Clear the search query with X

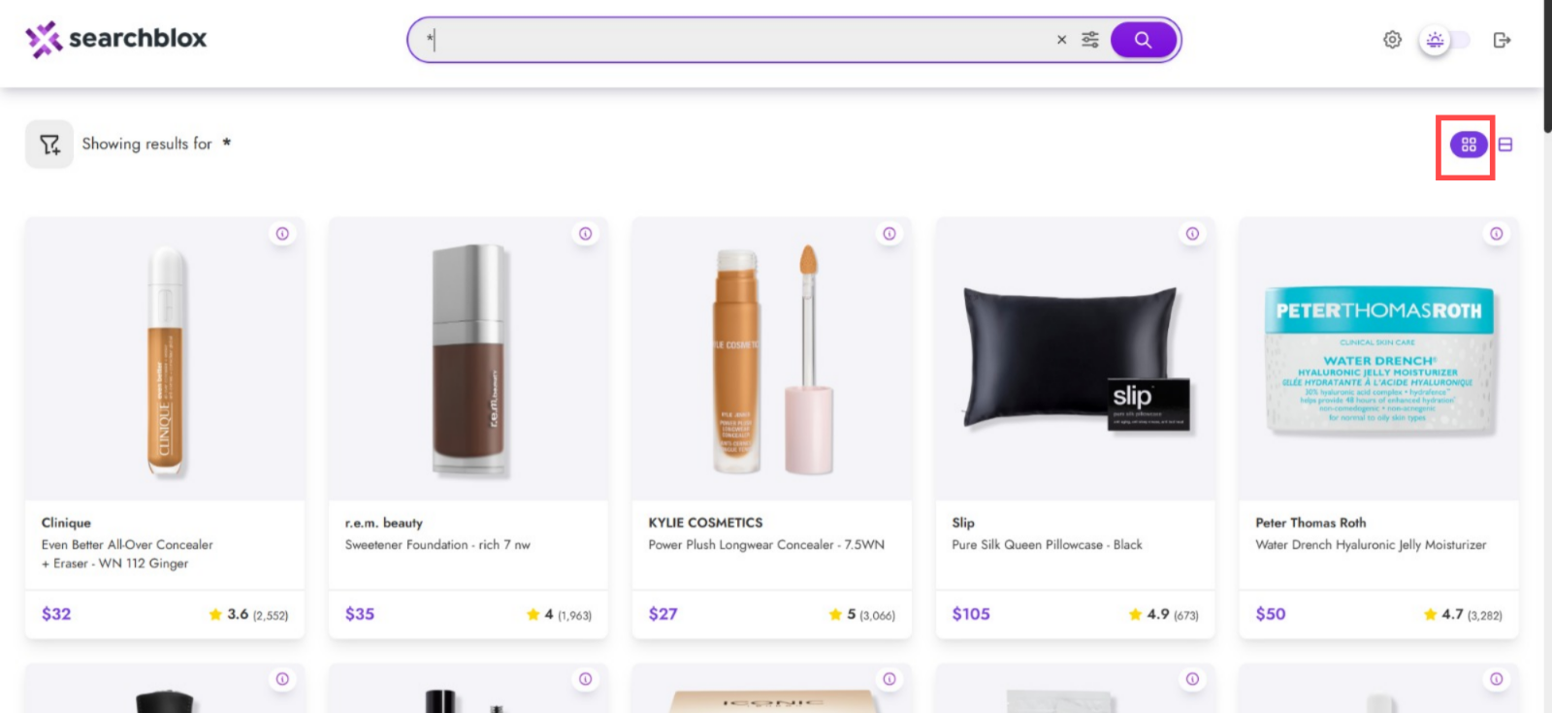(1061, 40)
